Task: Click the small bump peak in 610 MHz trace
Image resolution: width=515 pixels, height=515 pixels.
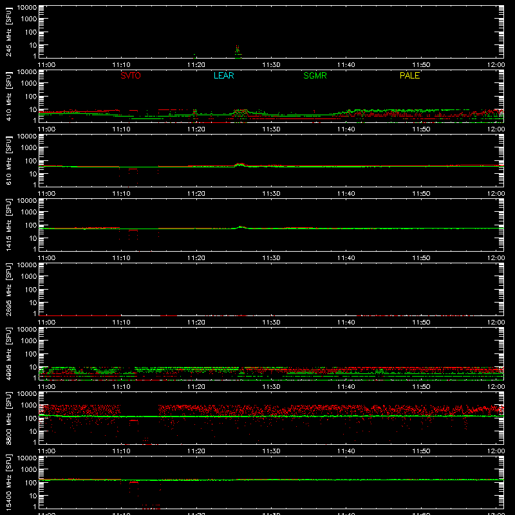Action: [240, 164]
